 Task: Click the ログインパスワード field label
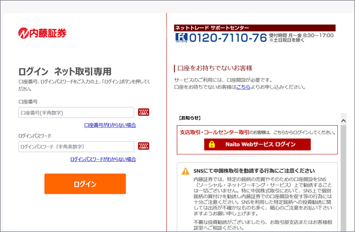[x=35, y=136]
